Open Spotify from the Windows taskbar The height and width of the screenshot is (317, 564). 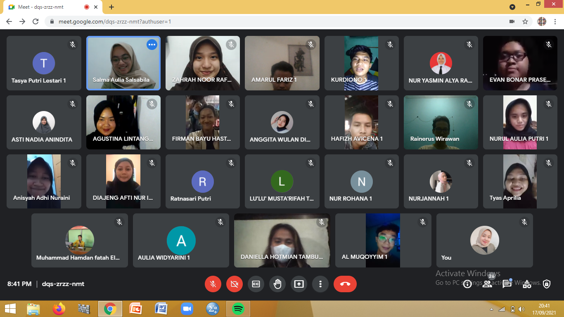click(x=238, y=309)
